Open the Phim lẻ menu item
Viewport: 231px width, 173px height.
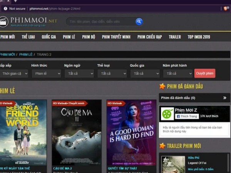coord(69,37)
